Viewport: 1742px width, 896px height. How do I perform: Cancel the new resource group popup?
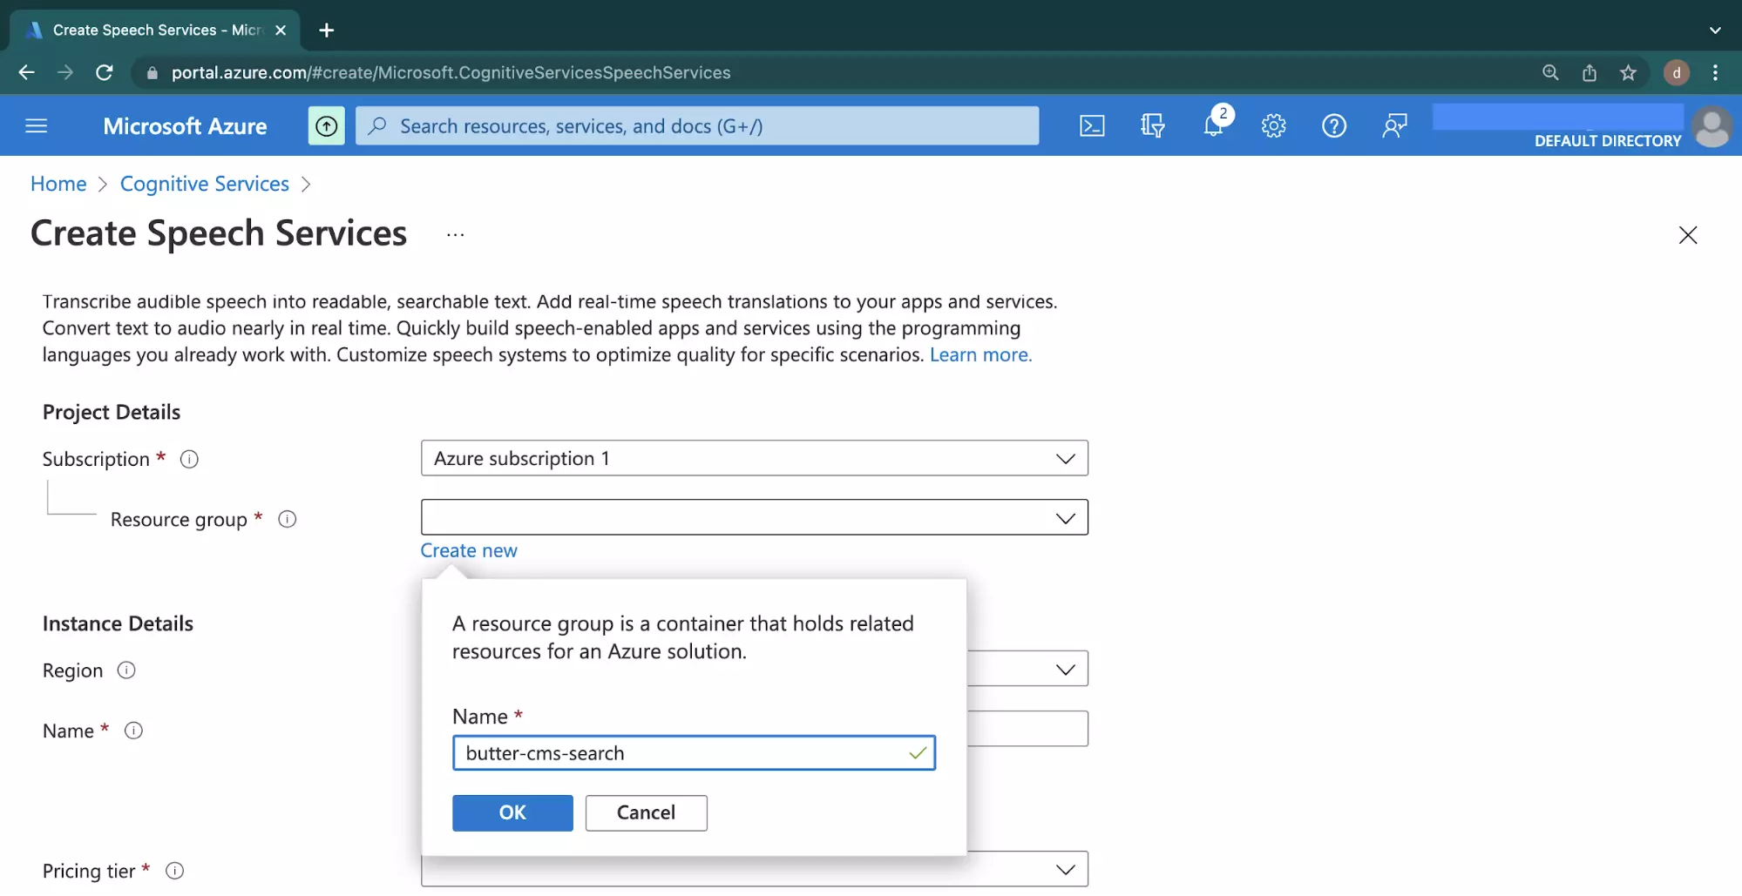coord(646,812)
